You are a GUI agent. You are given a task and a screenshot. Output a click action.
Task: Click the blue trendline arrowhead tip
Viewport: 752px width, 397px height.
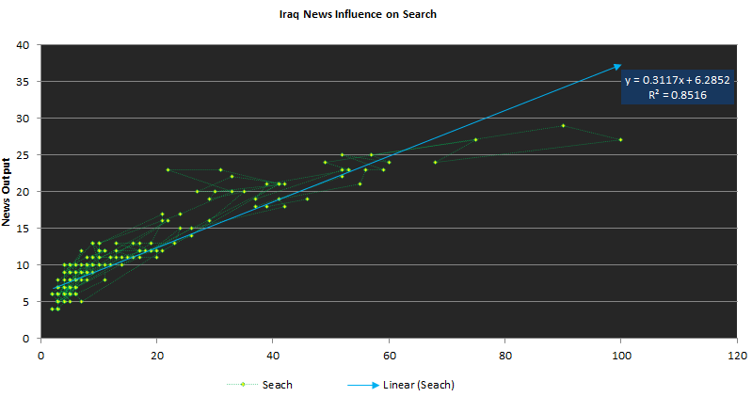pyautogui.click(x=619, y=65)
